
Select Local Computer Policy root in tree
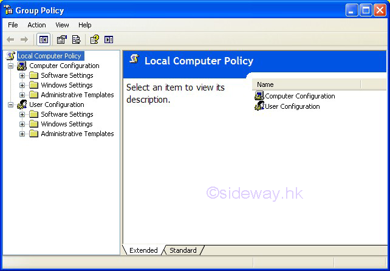point(50,56)
